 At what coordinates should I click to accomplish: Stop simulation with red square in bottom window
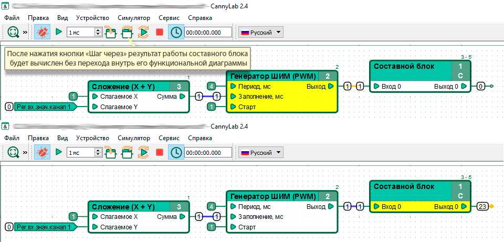click(x=160, y=152)
